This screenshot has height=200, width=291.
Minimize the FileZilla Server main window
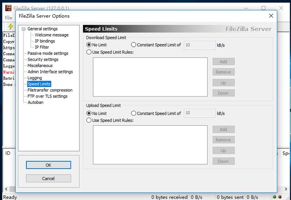tap(246, 8)
